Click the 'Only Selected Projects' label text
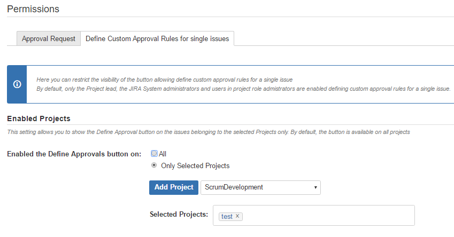 [195, 165]
